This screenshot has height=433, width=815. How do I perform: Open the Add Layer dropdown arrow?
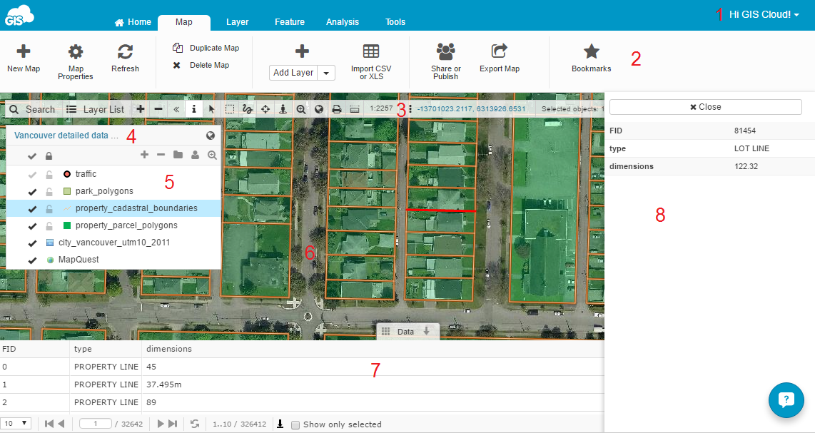pos(326,73)
